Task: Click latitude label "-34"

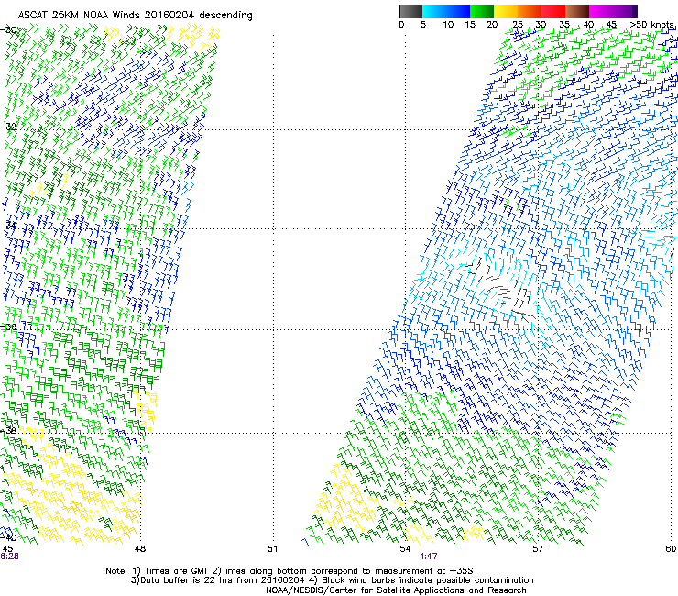Action: pos(8,226)
